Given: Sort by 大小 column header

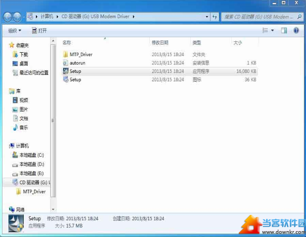Looking at the screenshot, I should point(238,42).
